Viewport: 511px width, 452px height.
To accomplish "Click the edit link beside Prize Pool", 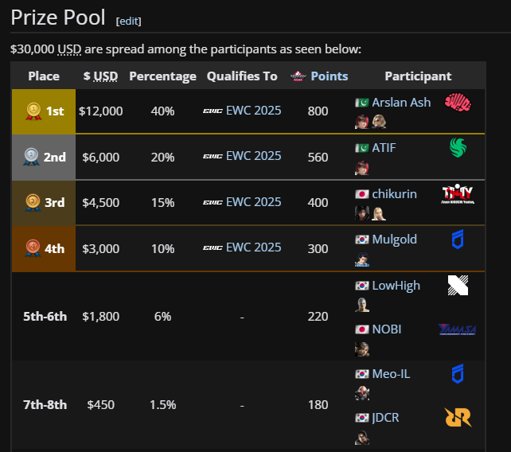I will (129, 21).
